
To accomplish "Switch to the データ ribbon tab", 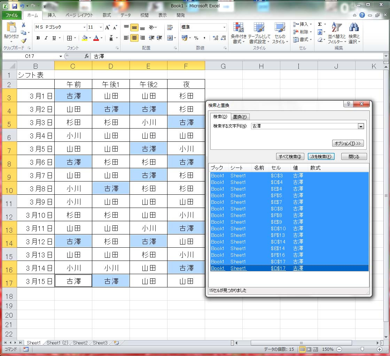I will 126,15.
